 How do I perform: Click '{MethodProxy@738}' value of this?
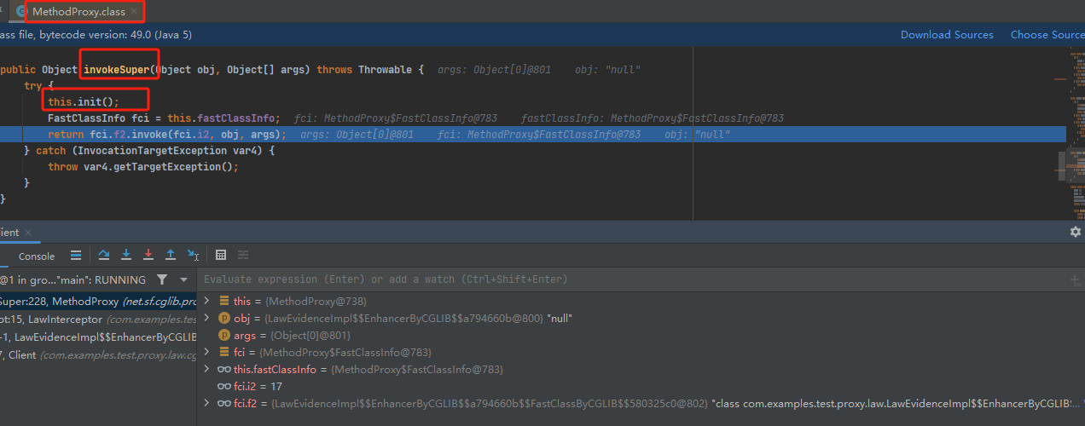pos(315,301)
